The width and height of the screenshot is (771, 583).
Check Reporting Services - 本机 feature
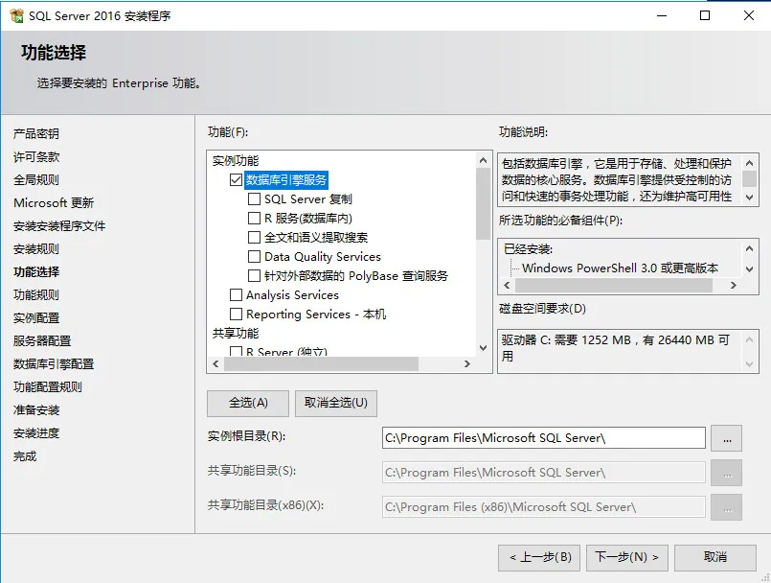236,315
